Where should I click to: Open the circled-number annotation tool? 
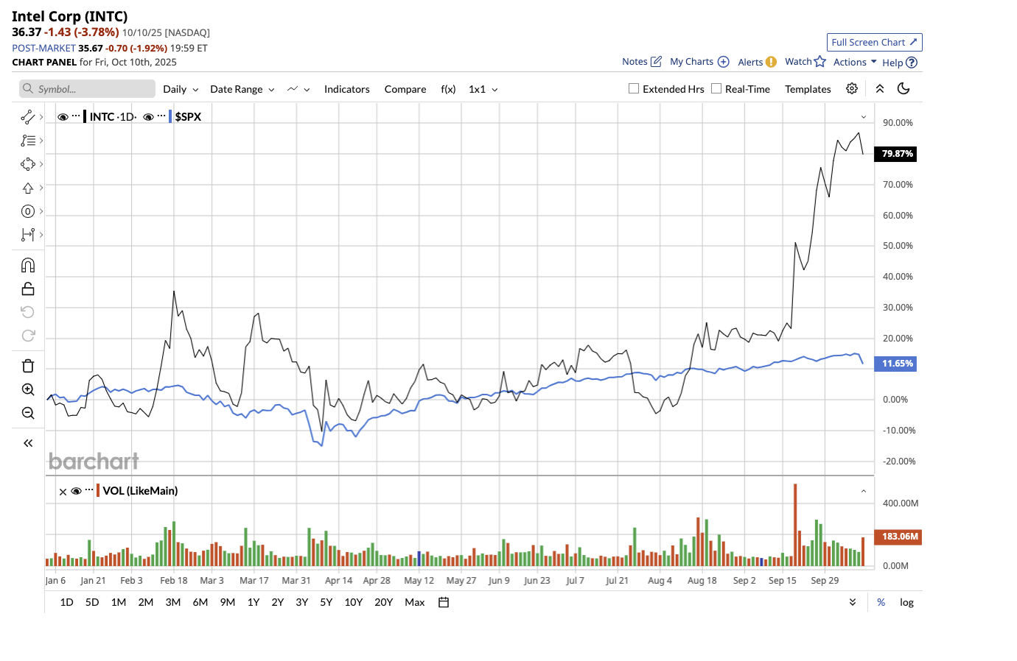pyautogui.click(x=28, y=211)
